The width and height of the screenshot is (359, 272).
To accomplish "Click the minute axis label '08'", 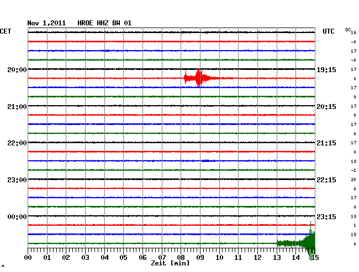I will [181, 257].
